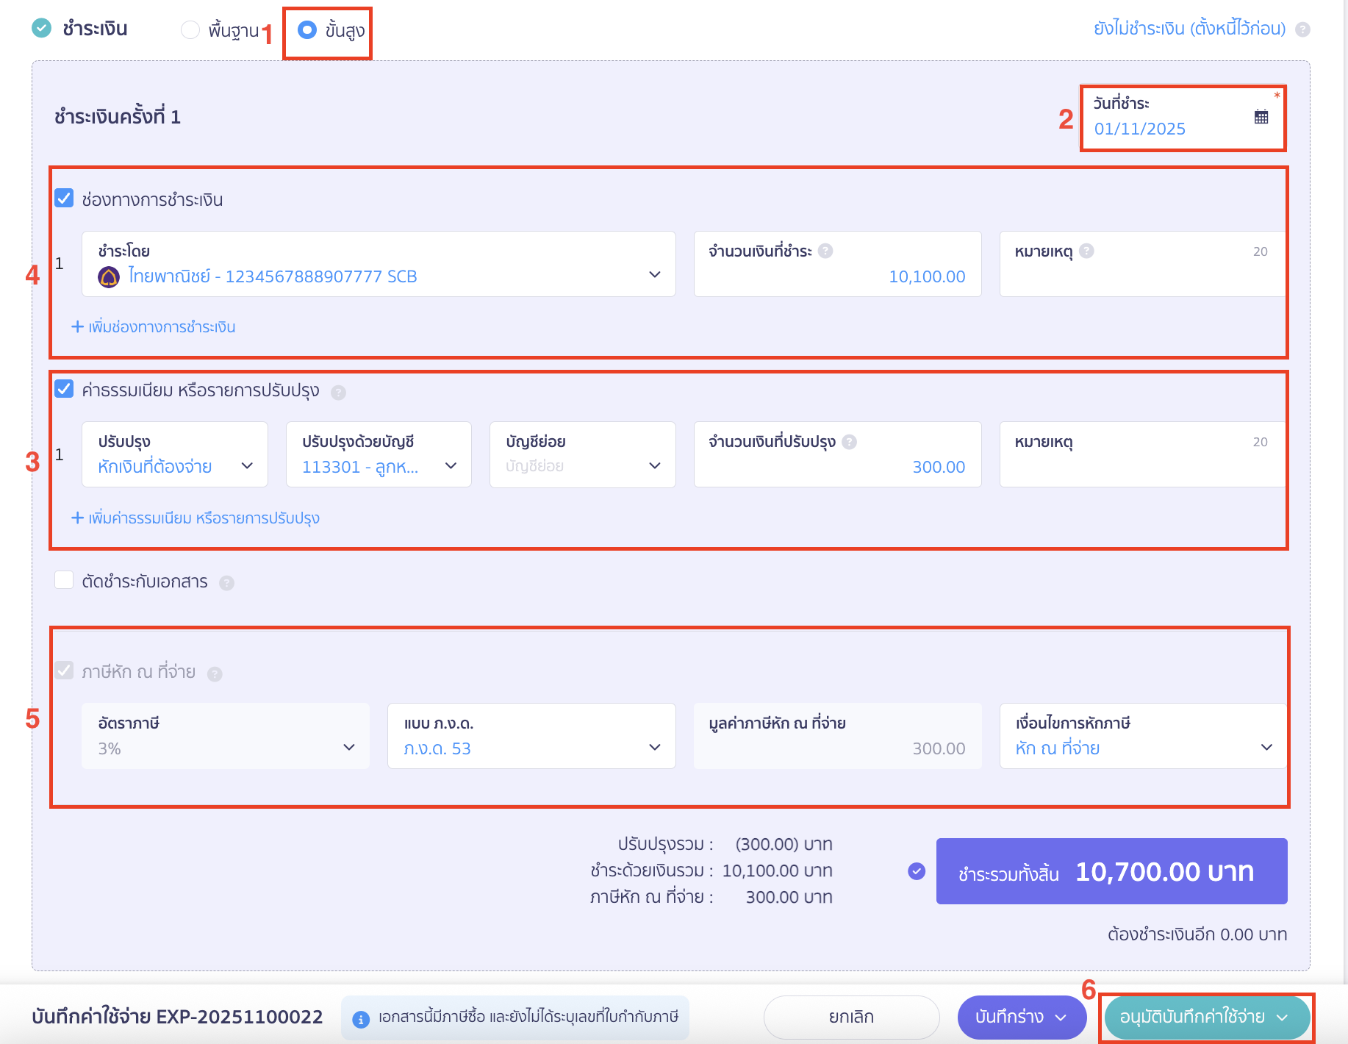Viewport: 1348px width, 1044px height.
Task: Enable the document offset (ตัดชำระกับเอกสาร) checkbox
Action: [65, 581]
